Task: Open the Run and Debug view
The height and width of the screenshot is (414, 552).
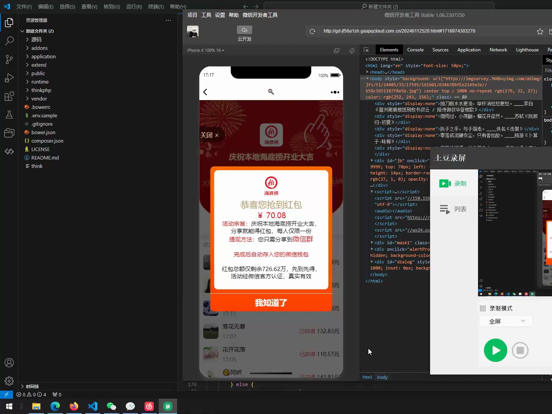Action: tap(9, 78)
